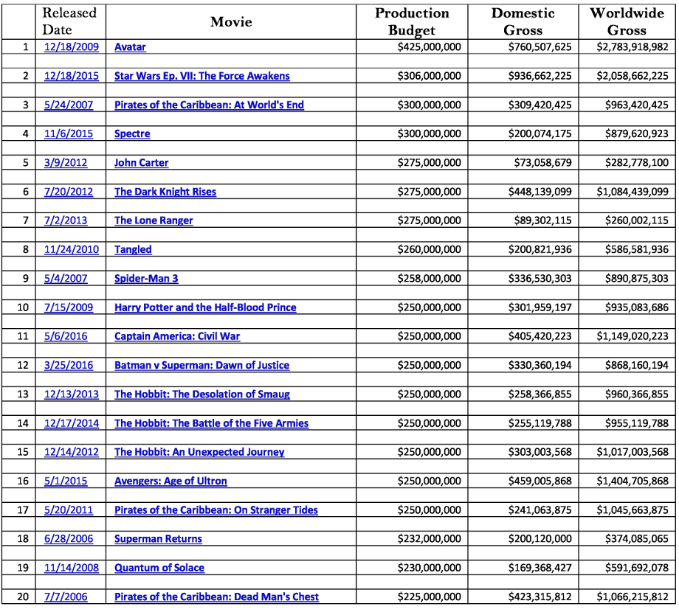Click release date 11/14/2008
This screenshot has width=679, height=612.
point(72,568)
